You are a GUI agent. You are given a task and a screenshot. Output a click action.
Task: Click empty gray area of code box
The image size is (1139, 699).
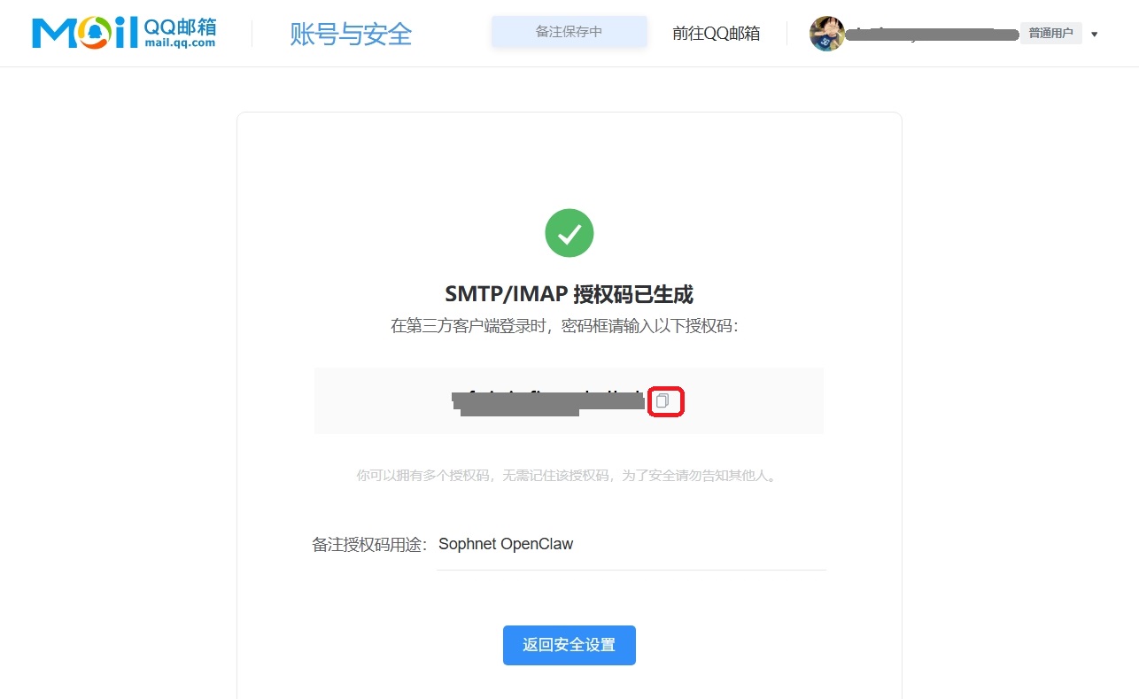click(381, 400)
